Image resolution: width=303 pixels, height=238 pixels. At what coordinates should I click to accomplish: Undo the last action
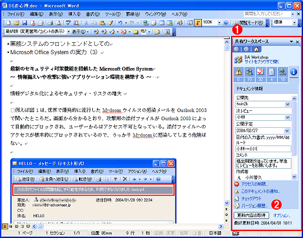[x=120, y=23]
